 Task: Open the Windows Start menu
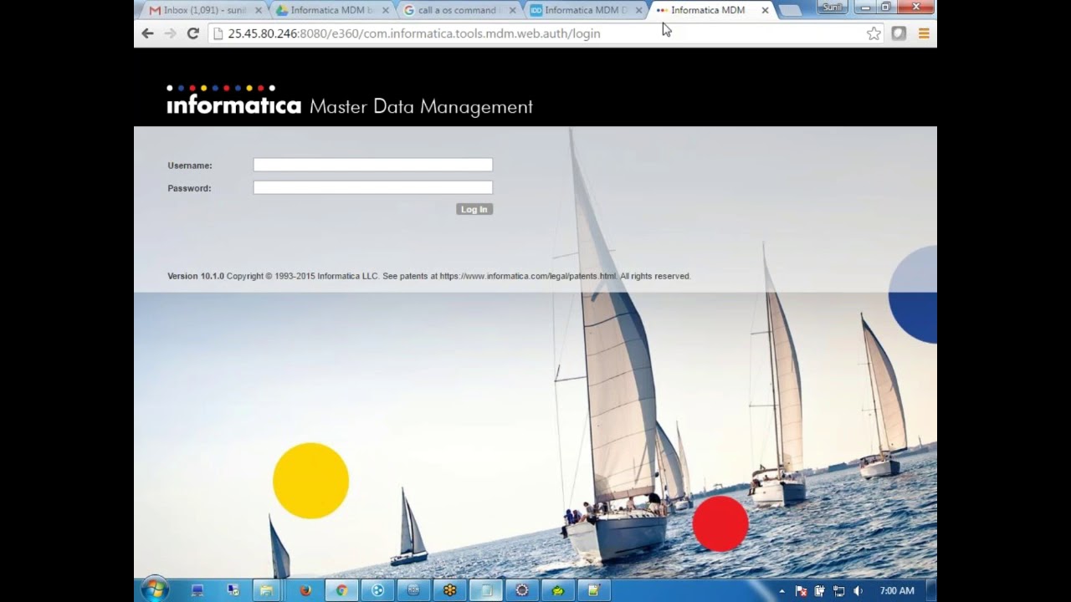point(154,590)
